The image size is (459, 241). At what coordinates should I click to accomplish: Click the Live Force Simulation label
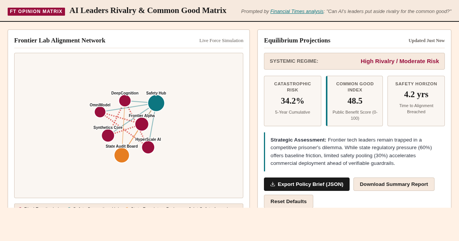point(221,41)
